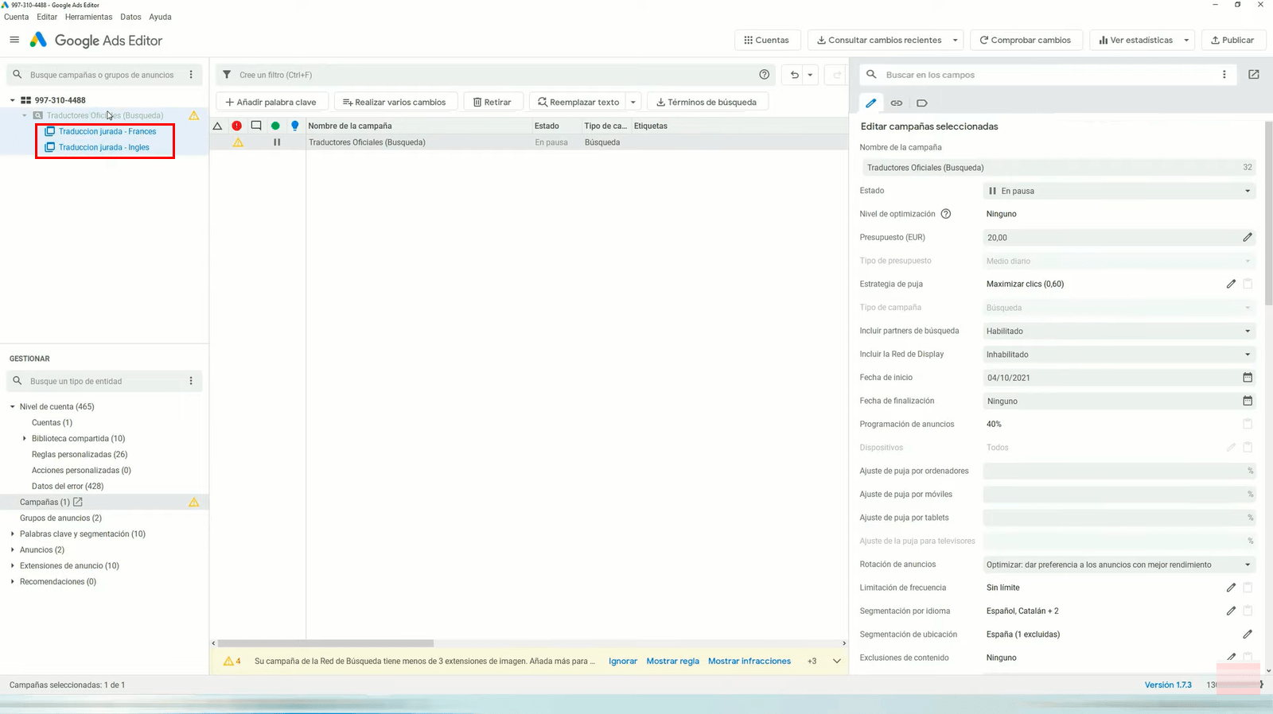Open Fecha de inicio calendar picker

pyautogui.click(x=1248, y=378)
